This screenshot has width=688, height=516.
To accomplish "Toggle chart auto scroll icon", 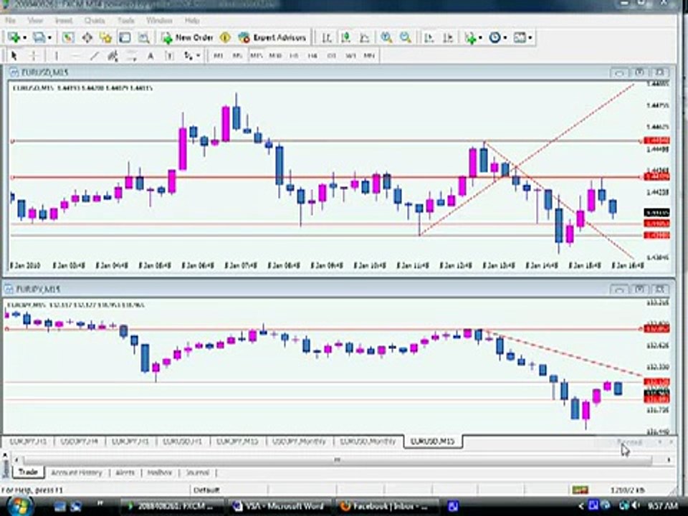I will pyautogui.click(x=429, y=38).
